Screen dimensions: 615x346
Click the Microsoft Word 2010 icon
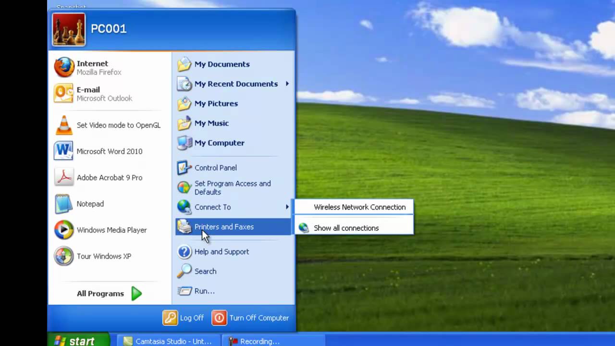coord(64,151)
